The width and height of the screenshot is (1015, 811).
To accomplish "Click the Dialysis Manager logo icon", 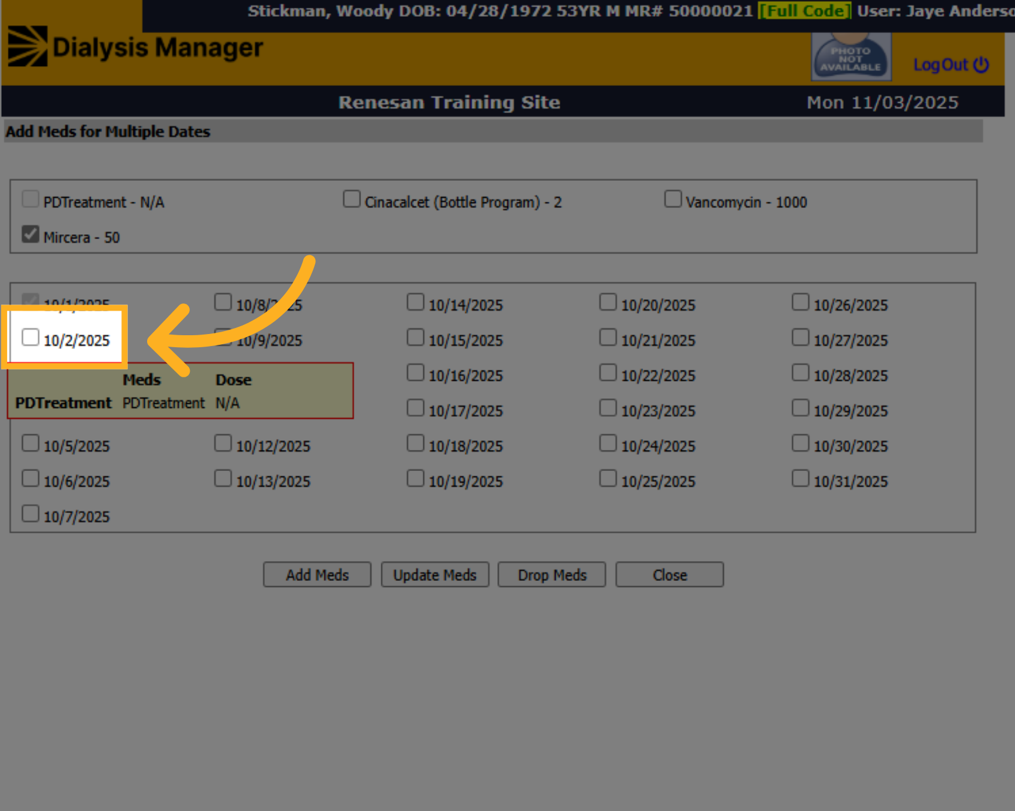I will (x=28, y=46).
